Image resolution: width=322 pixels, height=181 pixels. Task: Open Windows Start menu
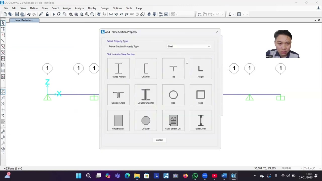[x=79, y=176]
